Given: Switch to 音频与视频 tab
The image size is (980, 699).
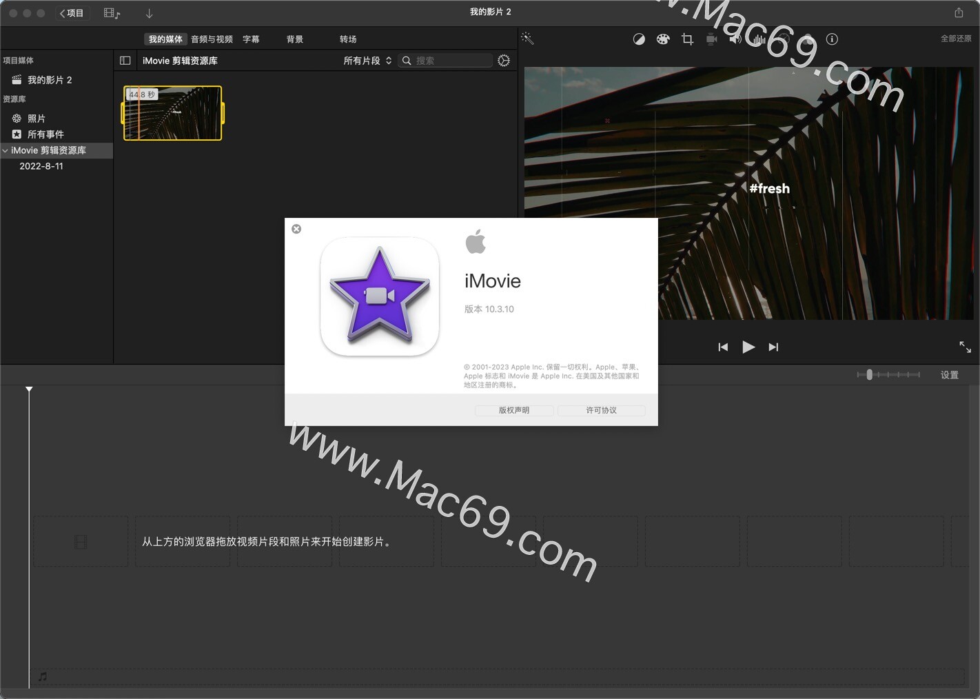Looking at the screenshot, I should [x=212, y=39].
